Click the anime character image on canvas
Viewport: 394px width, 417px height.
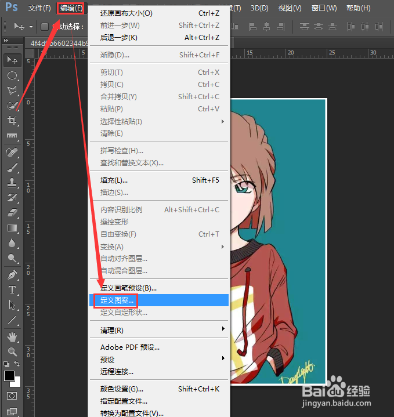[278, 241]
